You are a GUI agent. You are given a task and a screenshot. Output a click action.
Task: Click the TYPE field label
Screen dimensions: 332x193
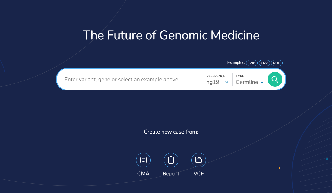pyautogui.click(x=240, y=76)
